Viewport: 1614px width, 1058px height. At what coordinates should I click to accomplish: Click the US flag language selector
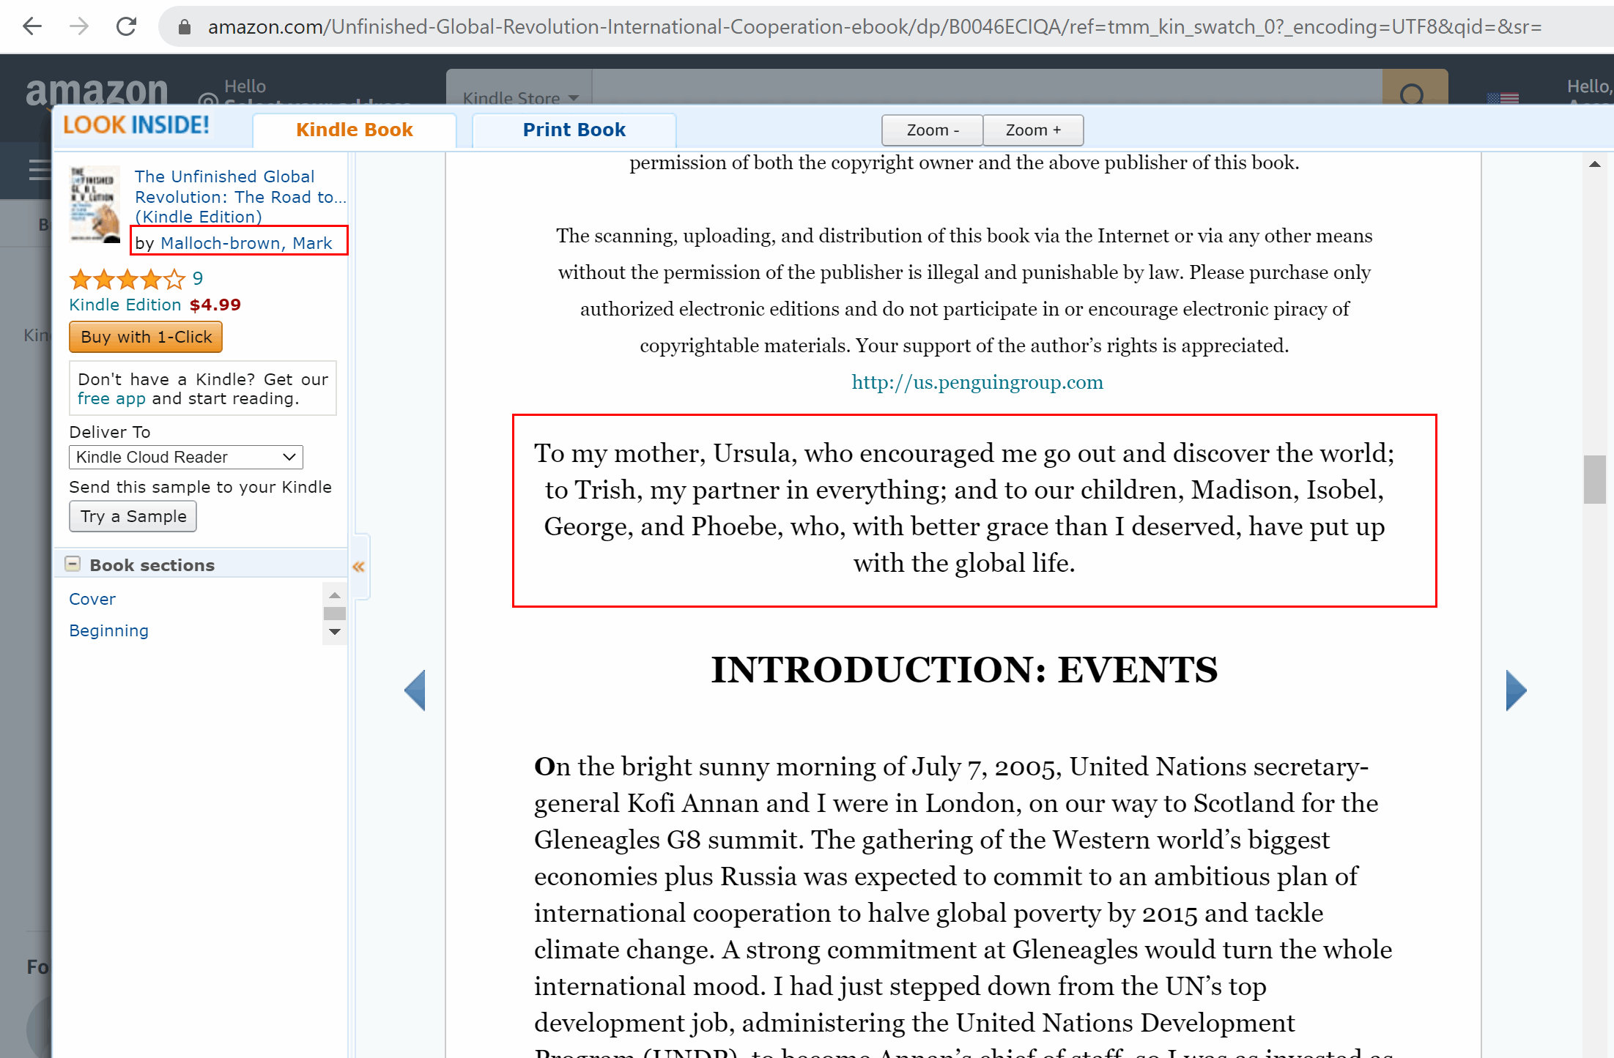(1503, 97)
